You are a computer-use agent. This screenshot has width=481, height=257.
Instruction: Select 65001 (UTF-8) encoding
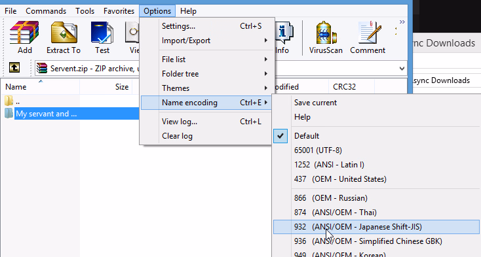pos(376,150)
